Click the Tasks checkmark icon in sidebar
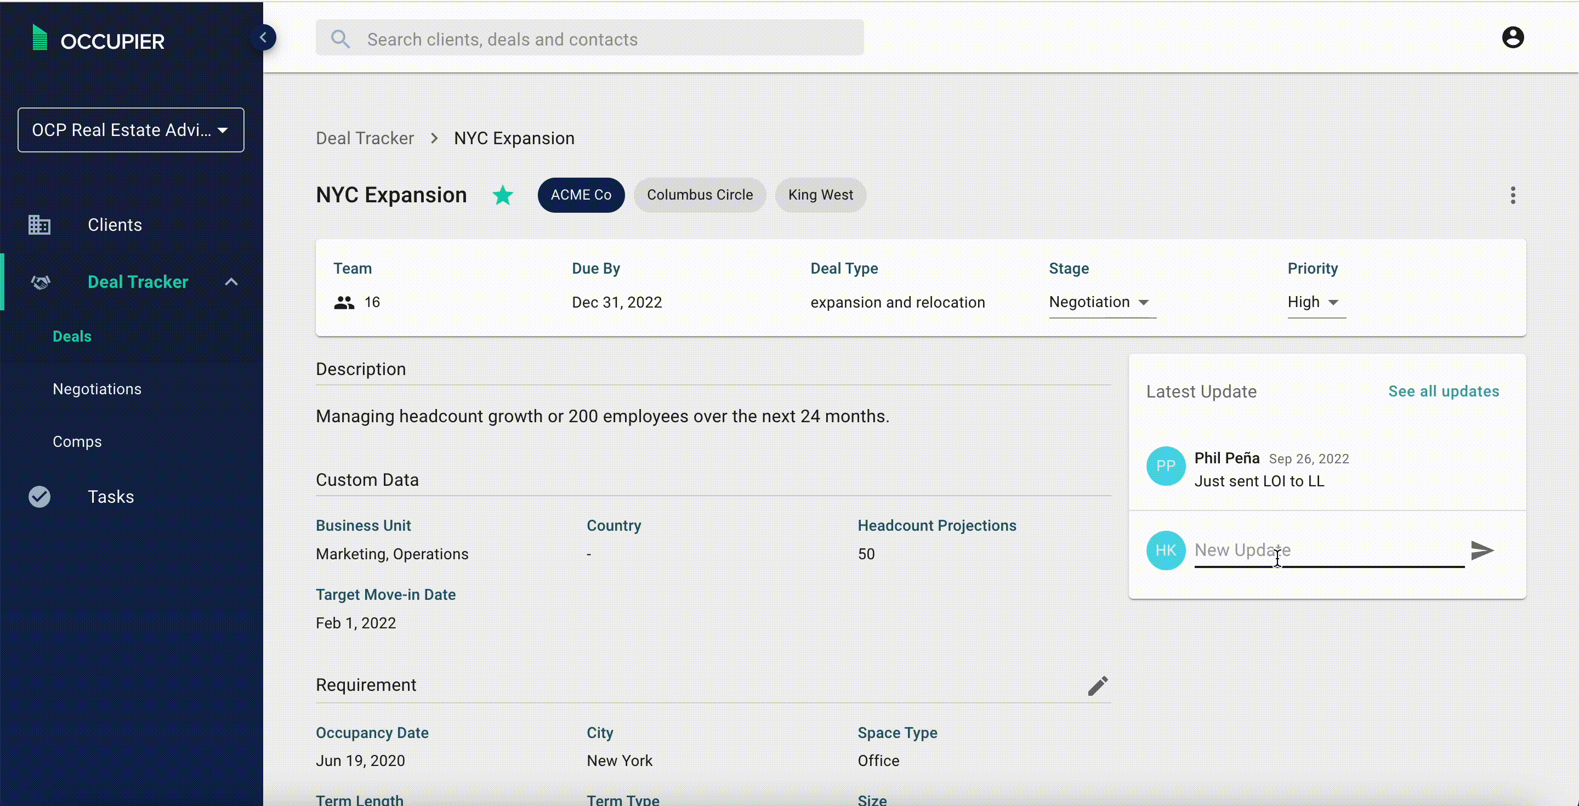 (39, 496)
